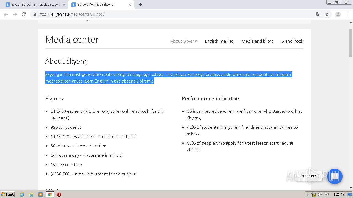Screen dimensions: 353x198
Task: Click the Media center heading
Action: [x=72, y=40]
